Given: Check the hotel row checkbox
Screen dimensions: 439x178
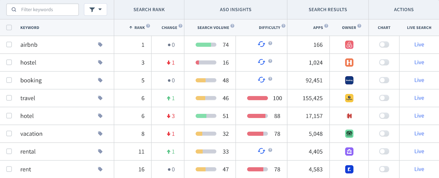Looking at the screenshot, I should pyautogui.click(x=9, y=116).
